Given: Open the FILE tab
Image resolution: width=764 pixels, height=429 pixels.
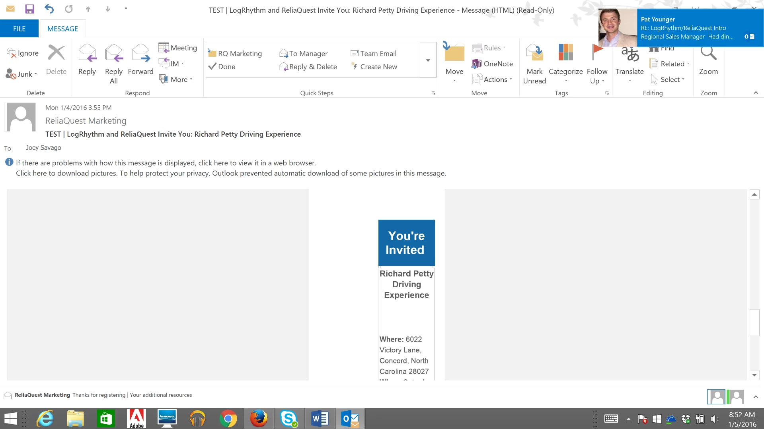Looking at the screenshot, I should coord(19,29).
